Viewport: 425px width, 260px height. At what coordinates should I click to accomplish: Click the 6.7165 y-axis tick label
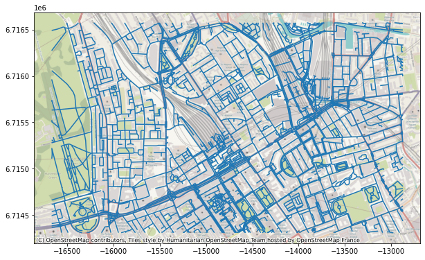click(17, 30)
